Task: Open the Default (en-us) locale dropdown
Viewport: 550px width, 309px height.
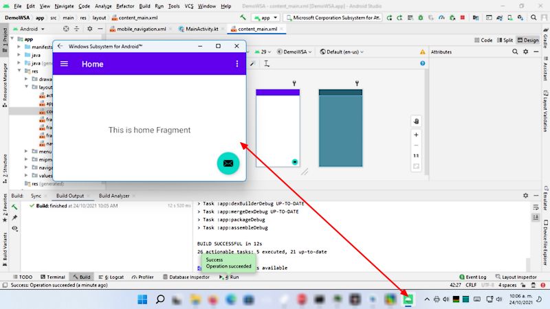Action: point(342,52)
